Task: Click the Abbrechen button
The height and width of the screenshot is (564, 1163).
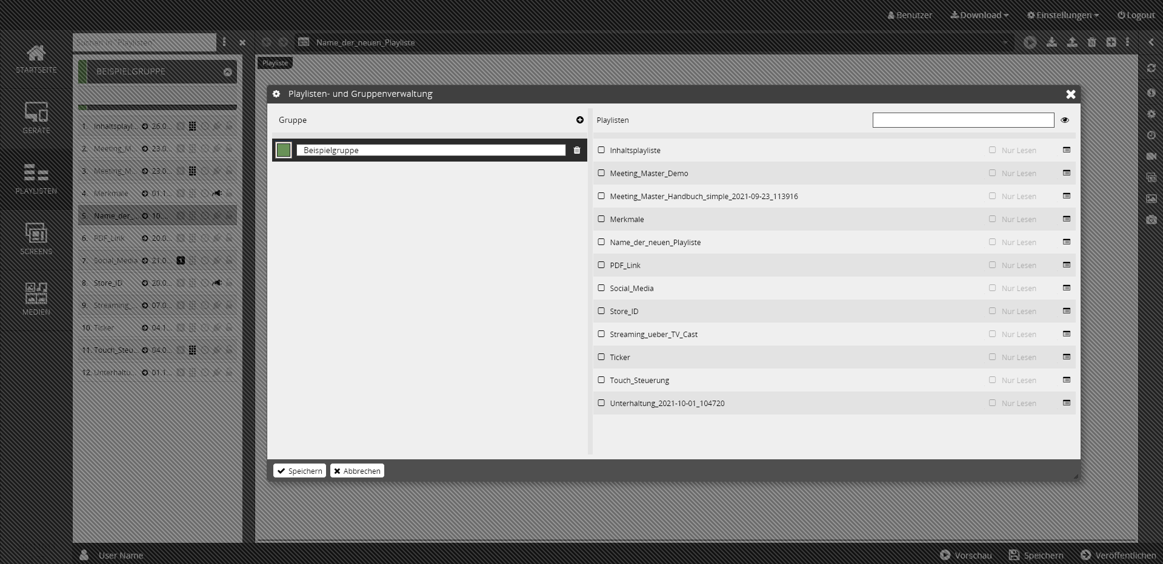Action: (x=357, y=471)
